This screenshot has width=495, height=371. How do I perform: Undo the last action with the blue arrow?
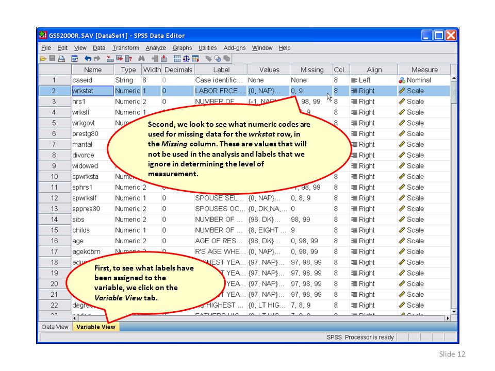[88, 58]
